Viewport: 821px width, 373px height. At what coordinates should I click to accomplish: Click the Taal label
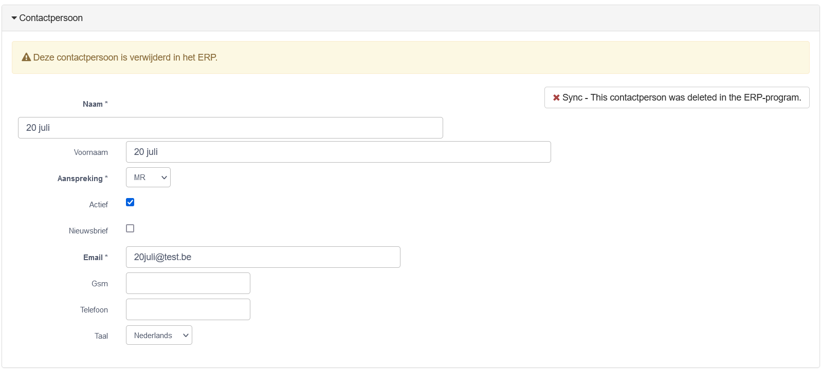[x=101, y=336]
